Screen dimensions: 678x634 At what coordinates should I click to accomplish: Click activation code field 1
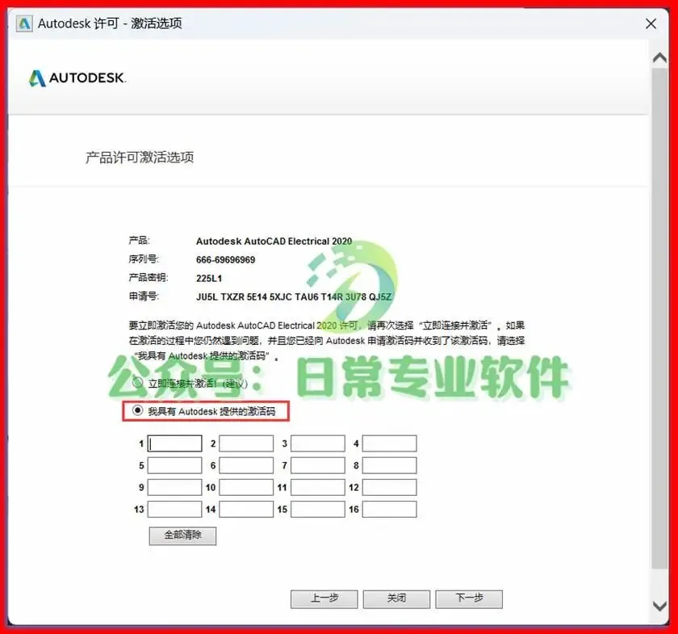(174, 443)
